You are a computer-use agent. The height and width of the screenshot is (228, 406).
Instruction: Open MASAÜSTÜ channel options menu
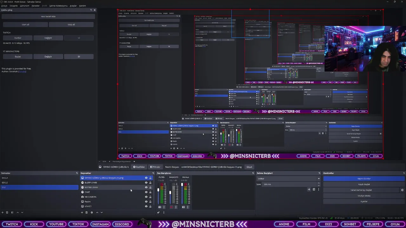(x=175, y=207)
